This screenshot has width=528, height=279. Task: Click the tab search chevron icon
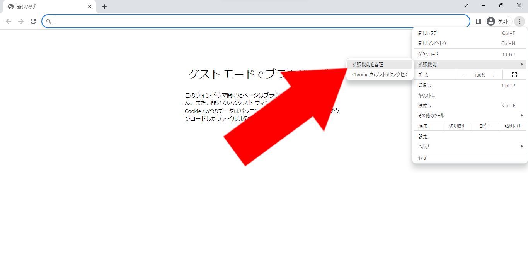click(466, 5)
